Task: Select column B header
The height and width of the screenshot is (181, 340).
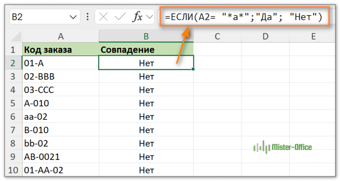Action: (x=146, y=37)
